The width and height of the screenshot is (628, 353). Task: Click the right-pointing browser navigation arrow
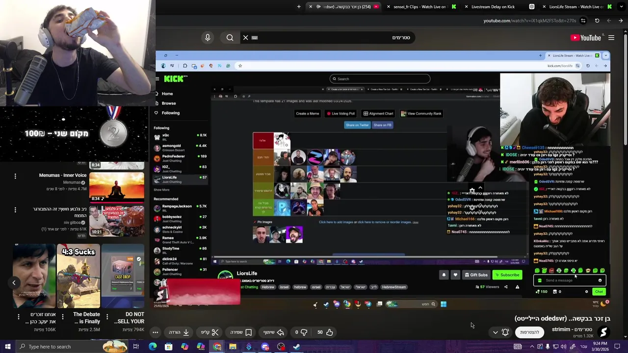coord(621,21)
